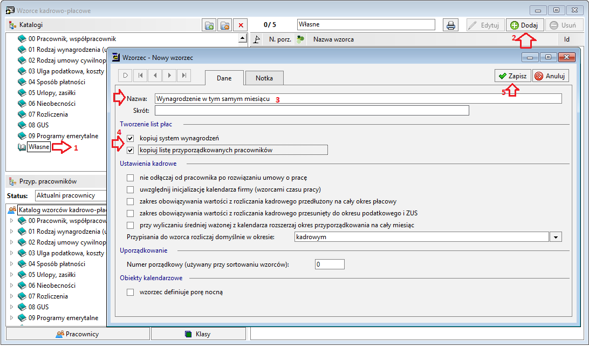Save the pattern with Zapisz button
This screenshot has height=346, width=589.
513,76
